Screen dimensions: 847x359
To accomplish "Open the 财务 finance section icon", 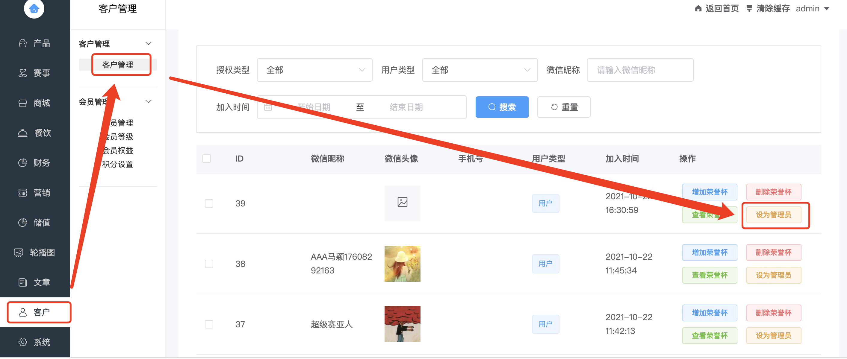I will click(23, 162).
